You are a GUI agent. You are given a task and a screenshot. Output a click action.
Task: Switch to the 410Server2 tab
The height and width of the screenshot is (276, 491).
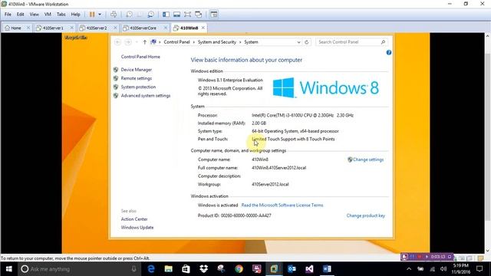96,28
